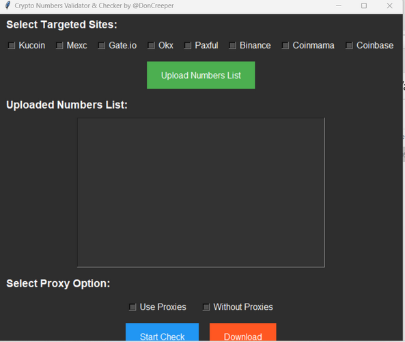Viewport: 405px width, 342px height.
Task: Maximize the validator window
Action: click(x=364, y=5)
